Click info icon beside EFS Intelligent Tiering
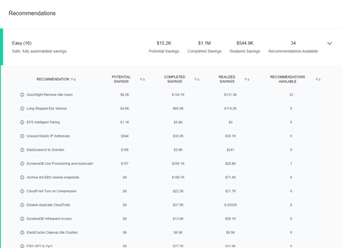342x248 pixels. 22,122
